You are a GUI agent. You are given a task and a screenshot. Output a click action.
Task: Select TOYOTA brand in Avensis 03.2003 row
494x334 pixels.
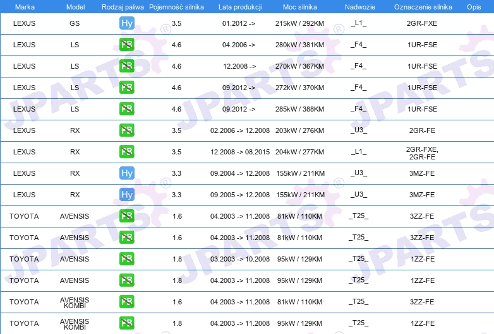[24, 259]
